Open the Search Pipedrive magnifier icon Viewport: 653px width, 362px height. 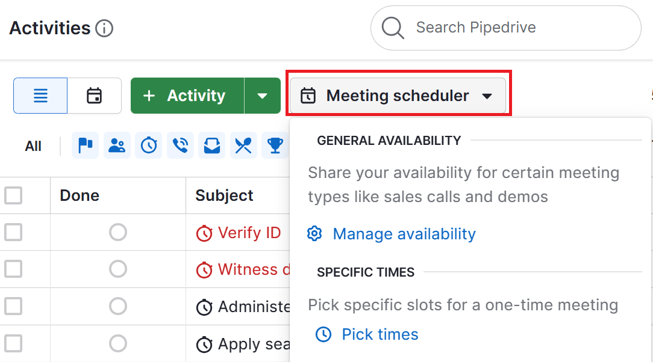coord(393,28)
